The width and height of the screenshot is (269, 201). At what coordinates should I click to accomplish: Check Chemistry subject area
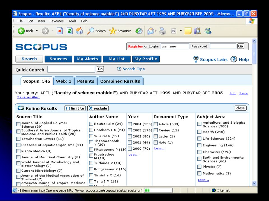pos(199,152)
